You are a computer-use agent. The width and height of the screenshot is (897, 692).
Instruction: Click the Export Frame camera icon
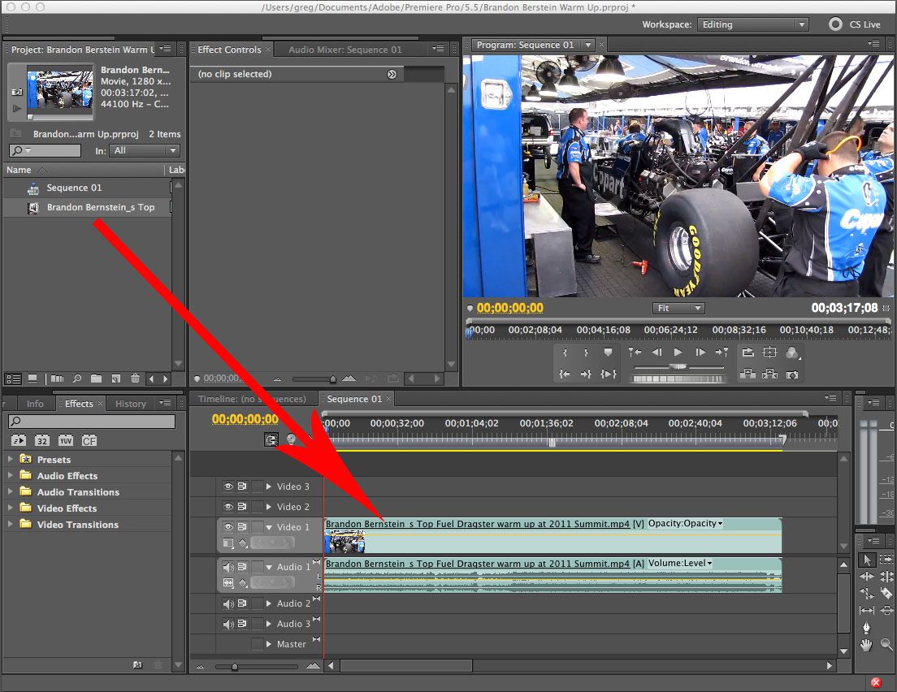792,374
